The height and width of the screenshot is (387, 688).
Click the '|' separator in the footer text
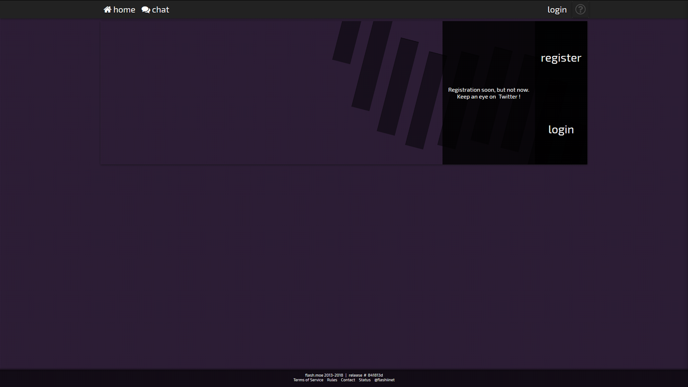tap(346, 375)
